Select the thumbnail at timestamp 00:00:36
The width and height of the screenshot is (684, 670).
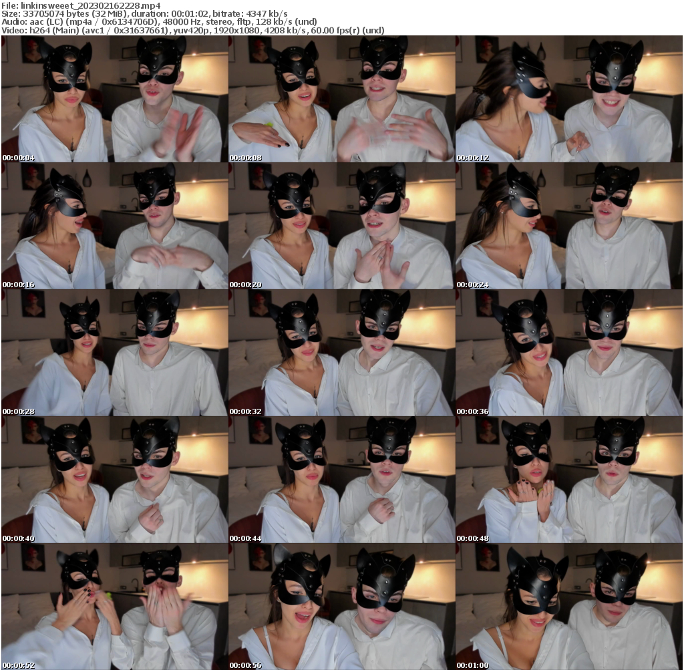point(569,354)
